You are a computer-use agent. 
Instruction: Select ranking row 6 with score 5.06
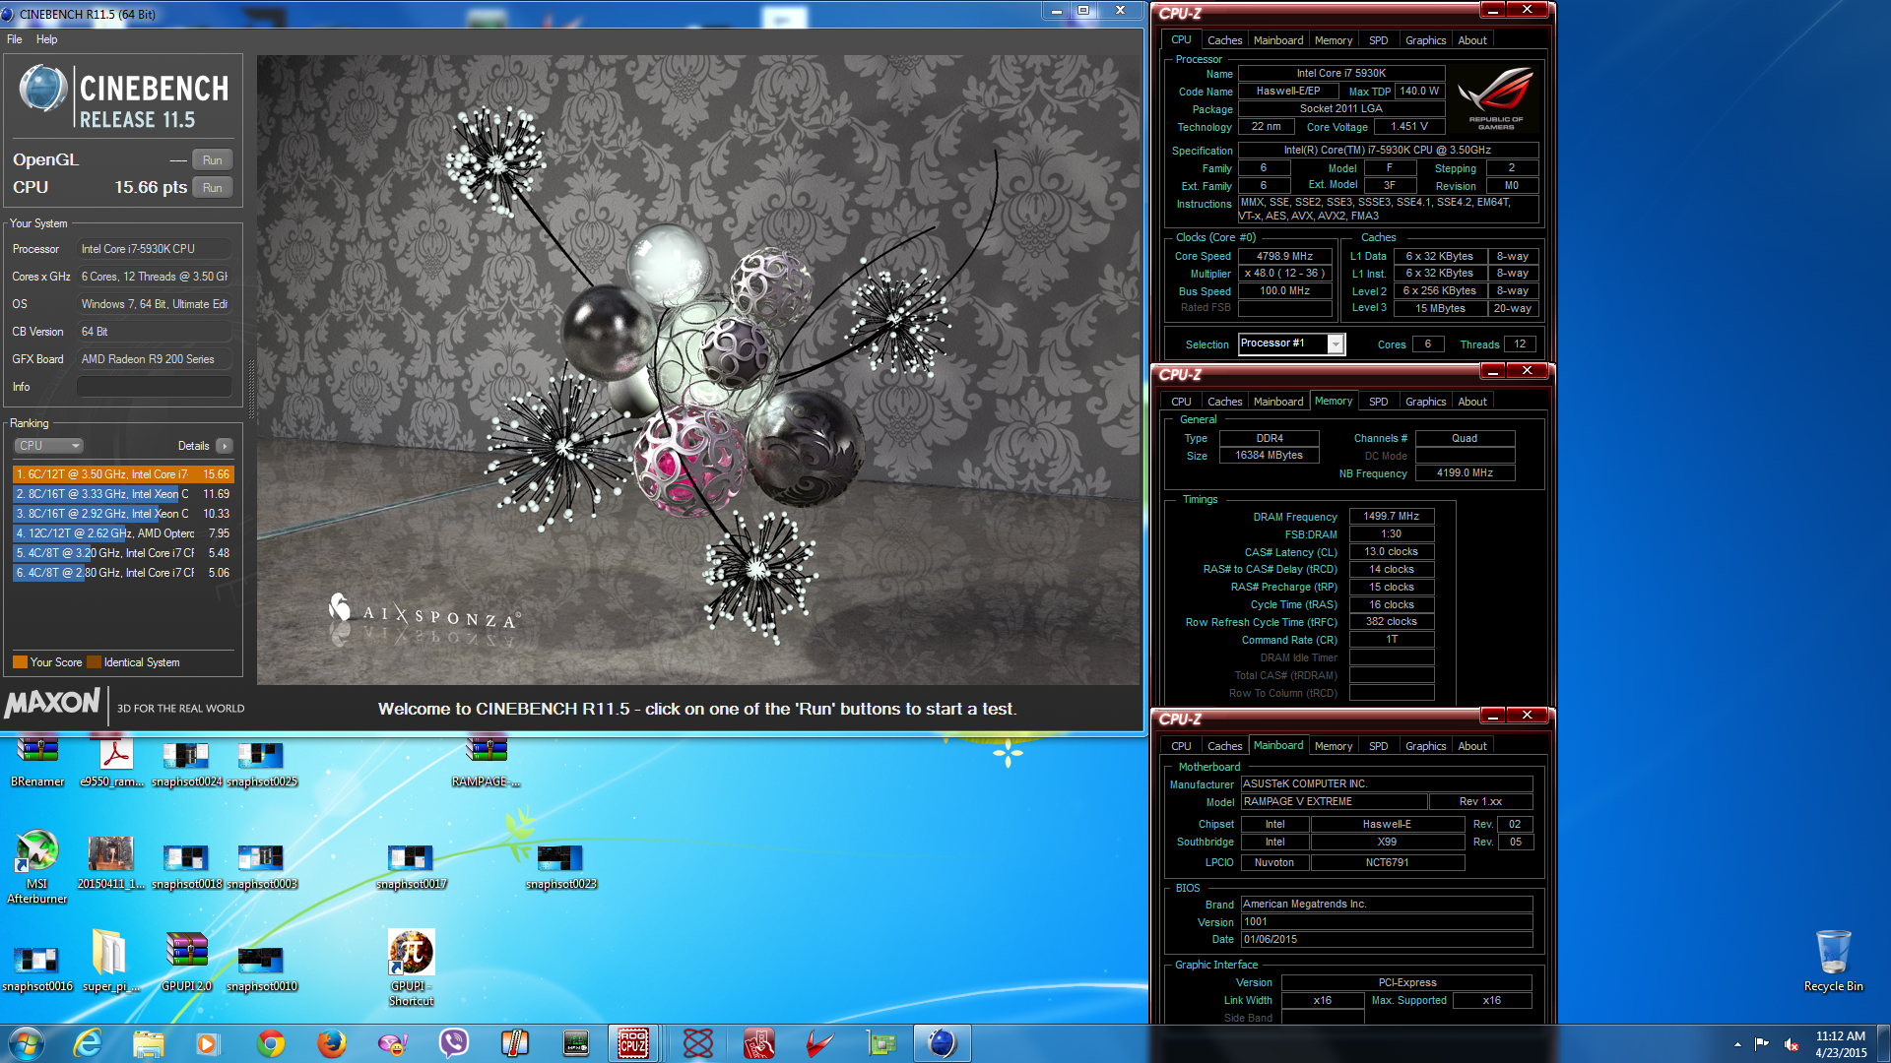(x=123, y=573)
